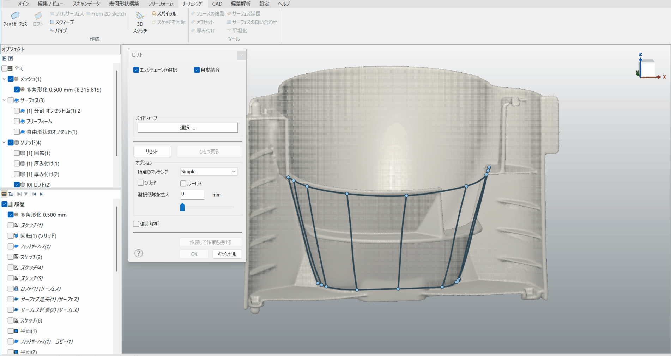Disable the 自動結合 checkbox
671x356 pixels.
tap(197, 70)
